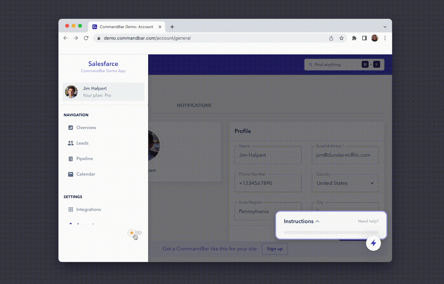The height and width of the screenshot is (284, 444).
Task: Click Jim Halpert avatar in sidebar
Action: (x=71, y=92)
